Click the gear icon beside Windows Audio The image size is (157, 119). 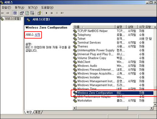pyautogui.click(x=75, y=66)
